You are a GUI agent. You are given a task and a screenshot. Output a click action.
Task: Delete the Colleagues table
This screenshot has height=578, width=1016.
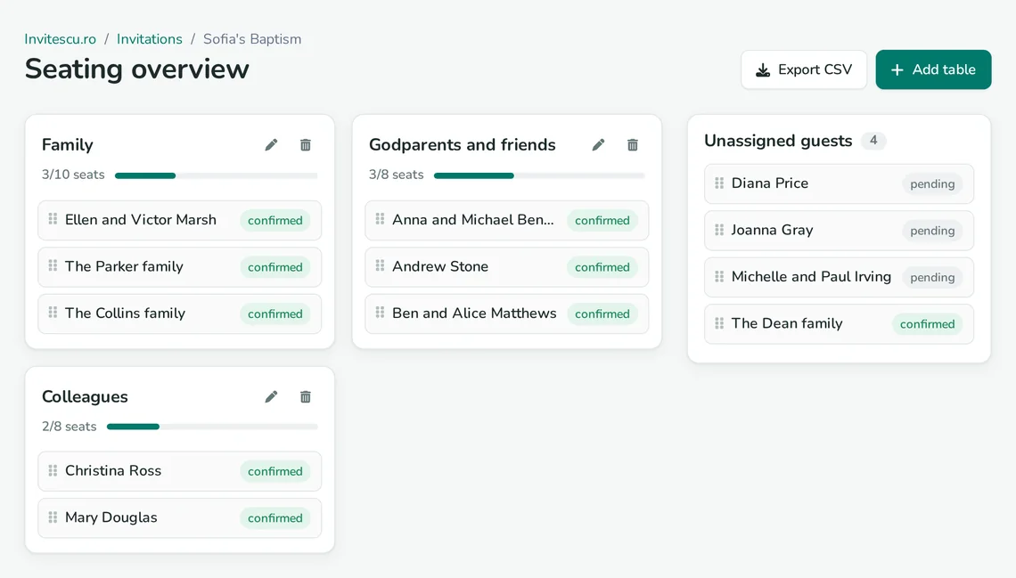pos(305,397)
